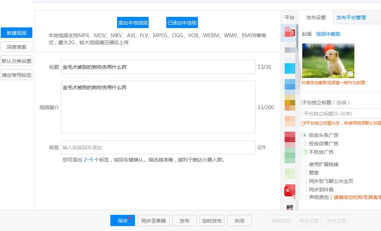Open the 发布设置 tab

(316, 18)
